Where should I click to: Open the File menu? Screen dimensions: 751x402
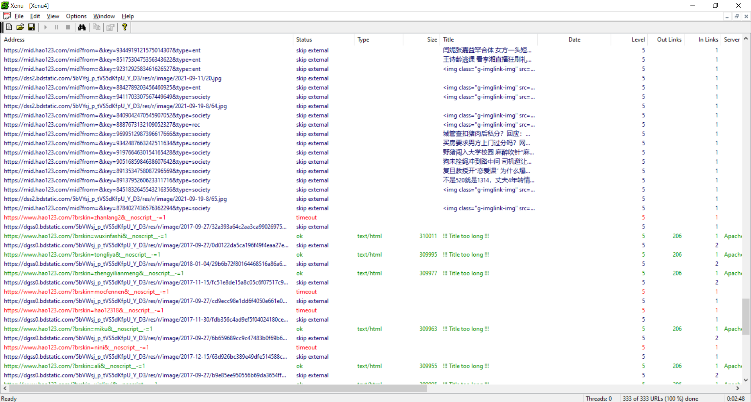tap(19, 16)
